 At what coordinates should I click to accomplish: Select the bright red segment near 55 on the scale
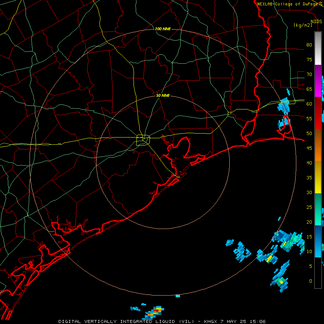tap(318, 121)
